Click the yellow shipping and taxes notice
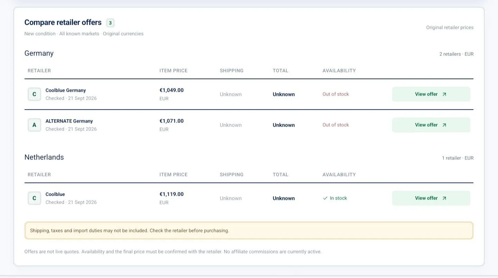Viewport: 498px width, 278px height. (249, 230)
